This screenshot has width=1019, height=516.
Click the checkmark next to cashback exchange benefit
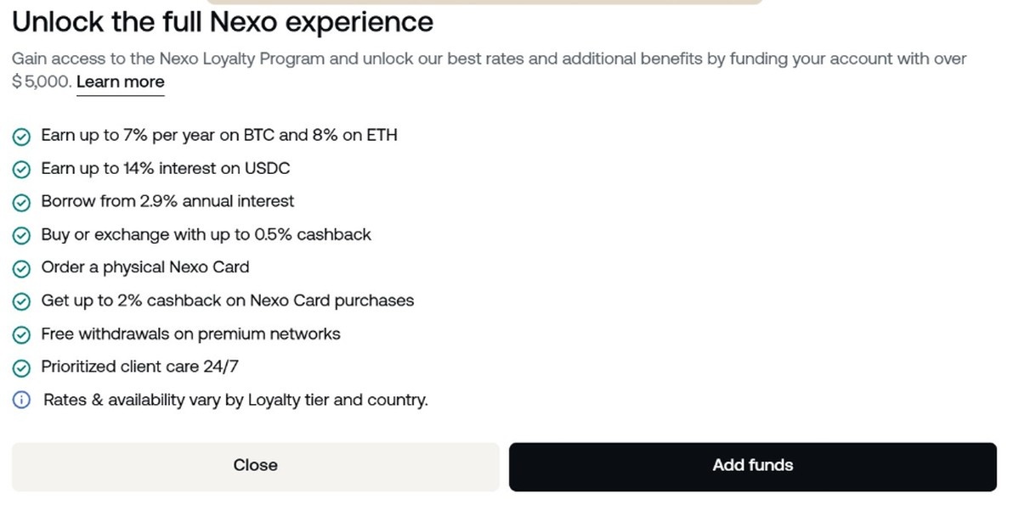[x=21, y=235]
